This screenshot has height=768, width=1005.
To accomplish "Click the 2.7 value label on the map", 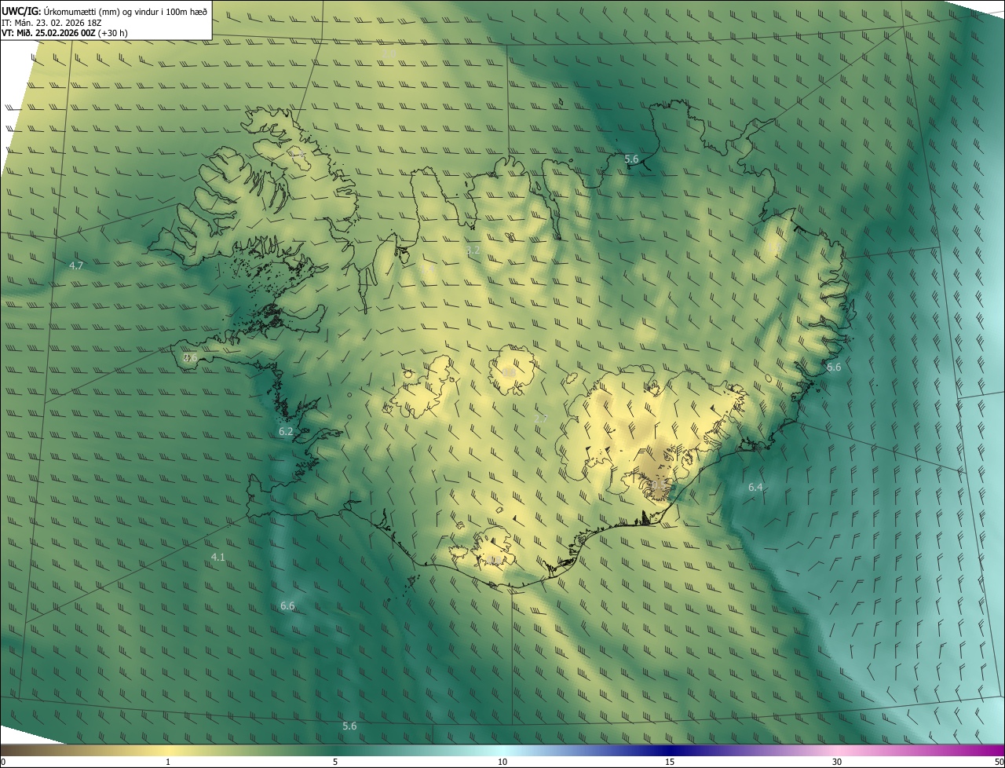I will [x=541, y=420].
